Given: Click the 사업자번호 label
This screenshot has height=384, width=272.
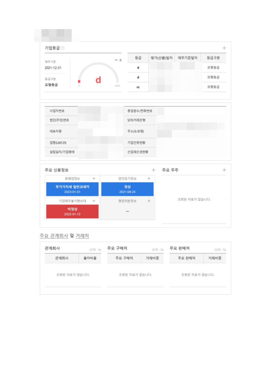Looking at the screenshot, I should tap(57, 111).
